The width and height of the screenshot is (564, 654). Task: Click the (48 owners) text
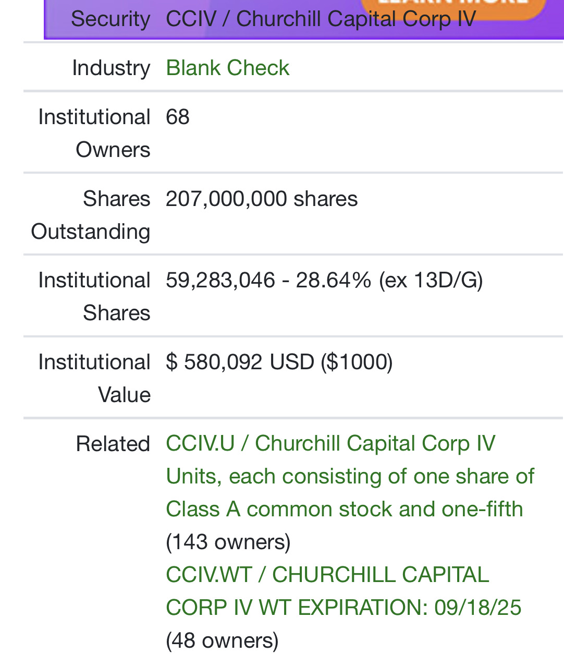(222, 640)
